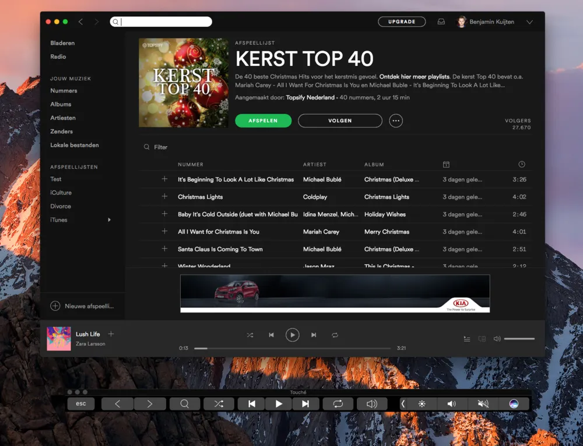Sort by the Album column header
This screenshot has width=583, height=446.
374,165
